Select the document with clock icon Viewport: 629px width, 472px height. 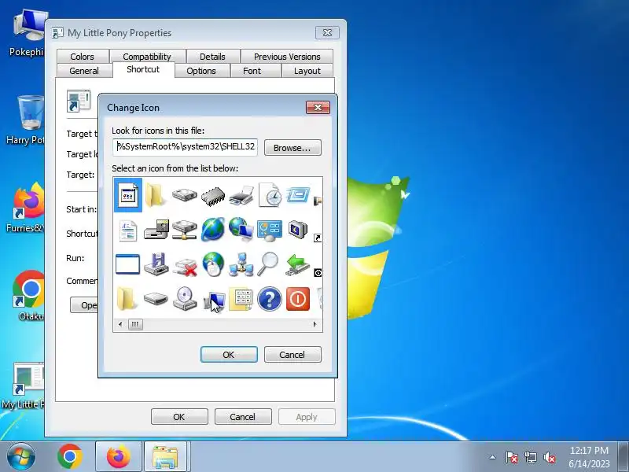(270, 195)
